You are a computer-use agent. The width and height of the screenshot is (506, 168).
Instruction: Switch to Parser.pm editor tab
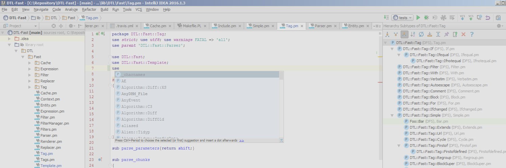pos(322,26)
